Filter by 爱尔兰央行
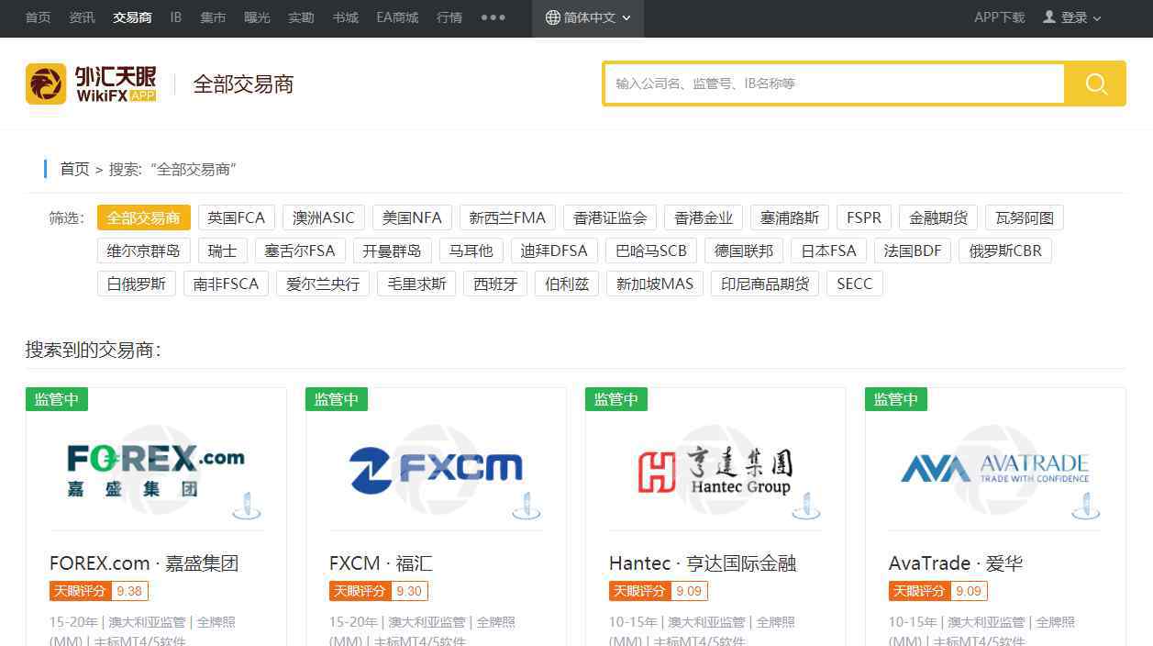Screen dimensions: 1153x646 [323, 284]
